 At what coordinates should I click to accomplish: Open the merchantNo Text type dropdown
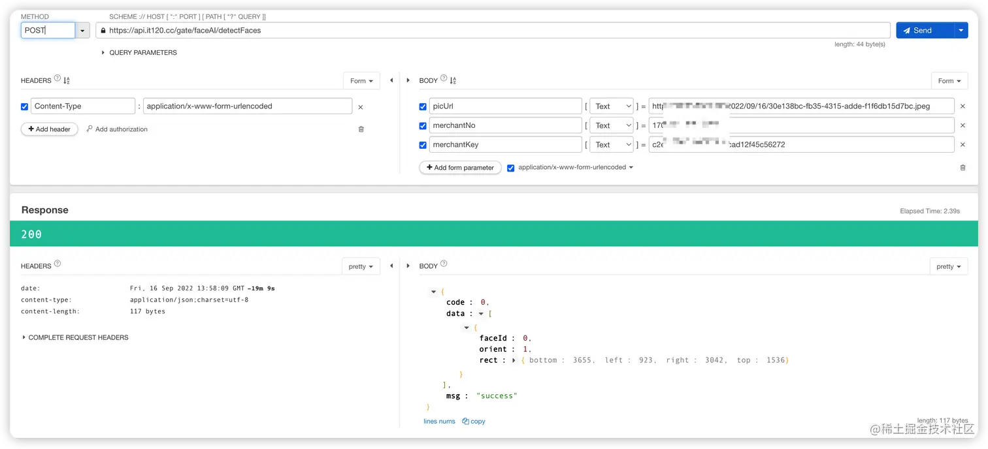point(612,125)
